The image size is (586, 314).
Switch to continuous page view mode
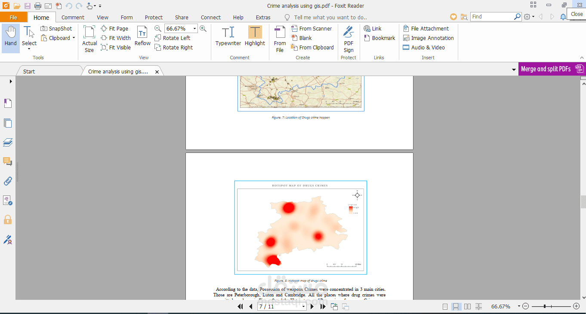[456, 306]
